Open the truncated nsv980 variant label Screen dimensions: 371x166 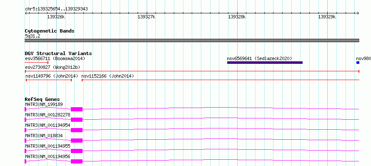click(363, 58)
